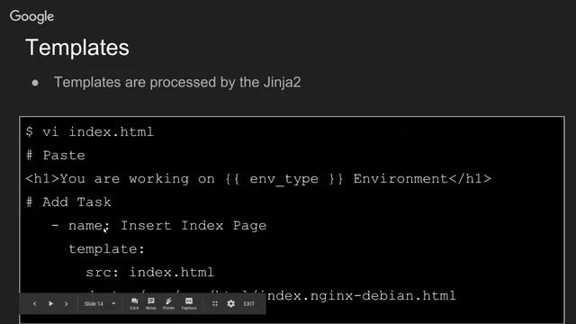Open the Q&A audience tool

click(134, 303)
